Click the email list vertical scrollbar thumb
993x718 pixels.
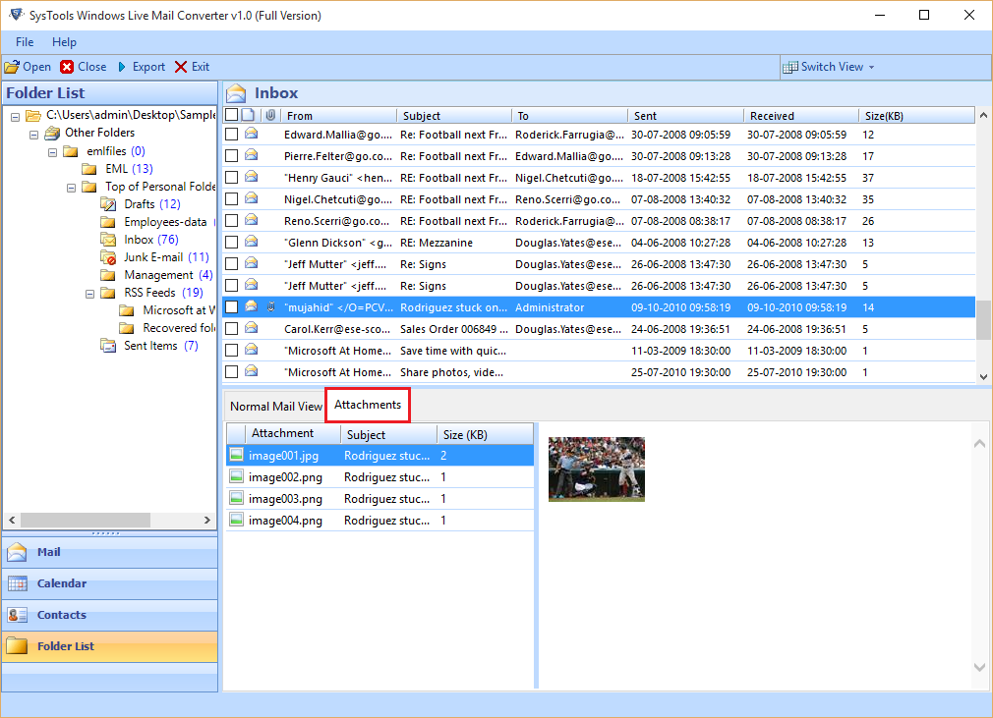tap(983, 319)
